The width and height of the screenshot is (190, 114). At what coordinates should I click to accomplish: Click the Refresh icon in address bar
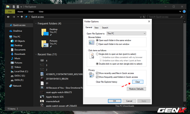point(144,17)
